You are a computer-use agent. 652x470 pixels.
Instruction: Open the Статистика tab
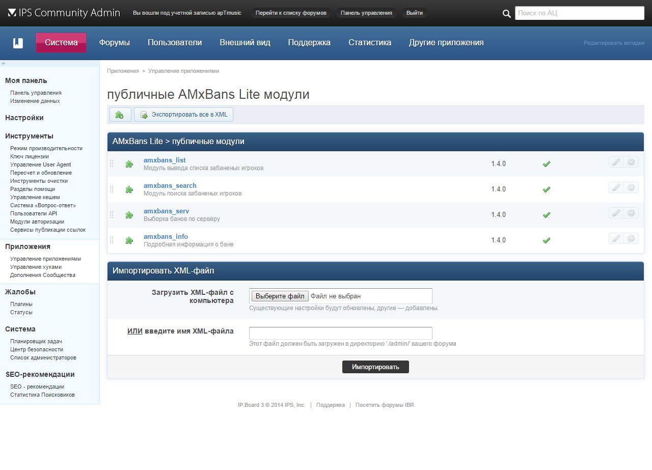coord(370,43)
